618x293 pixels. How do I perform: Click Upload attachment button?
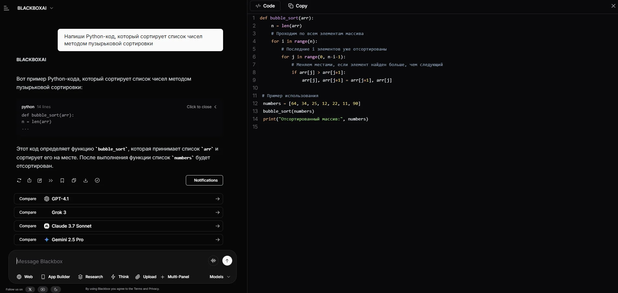146,277
